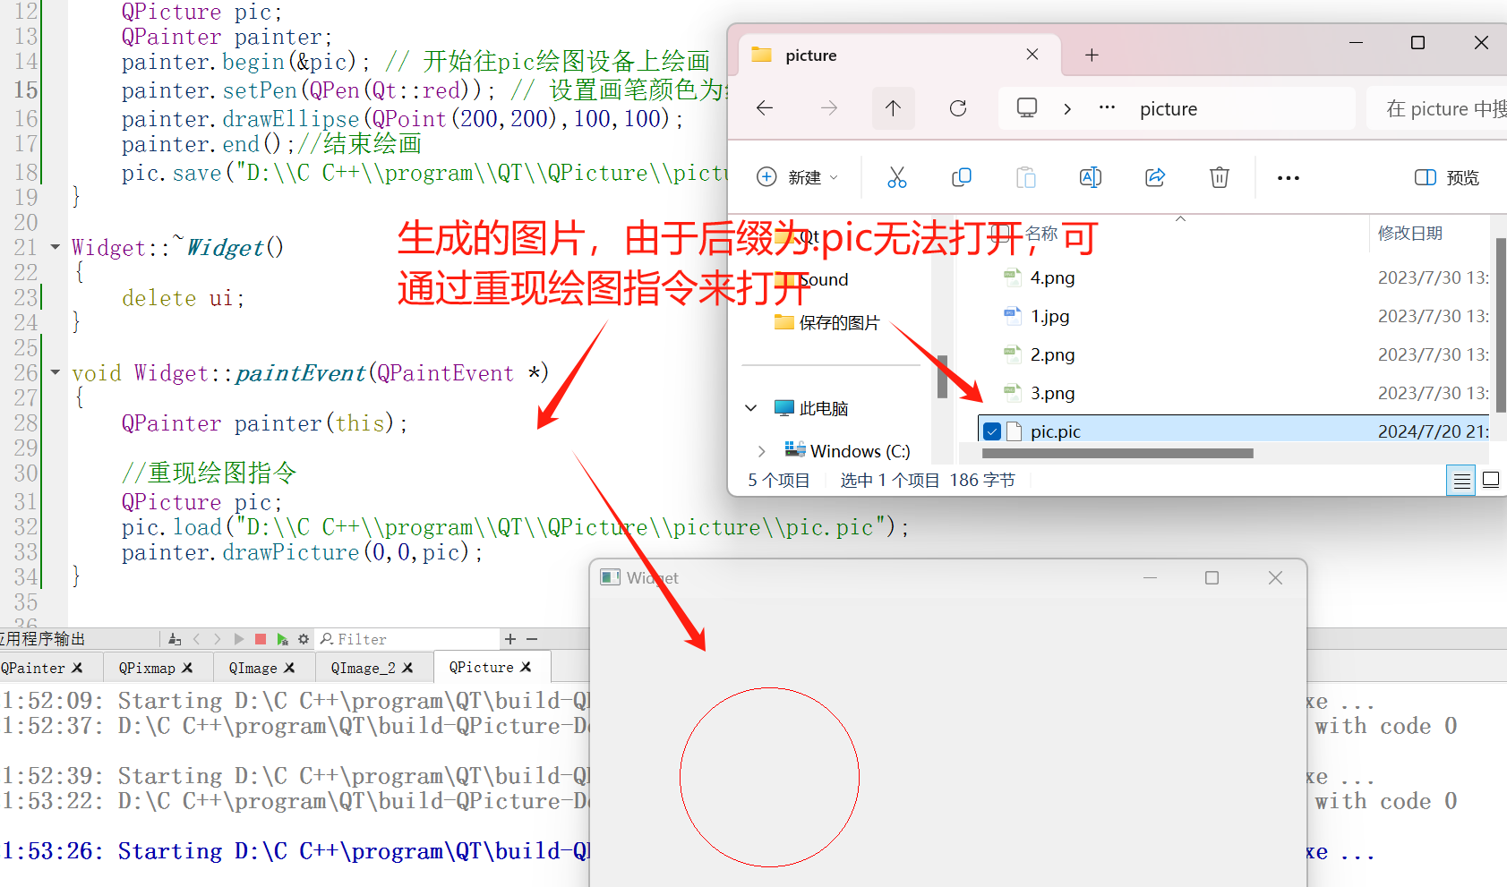Close the 'picture' Explorer tab

[1032, 55]
